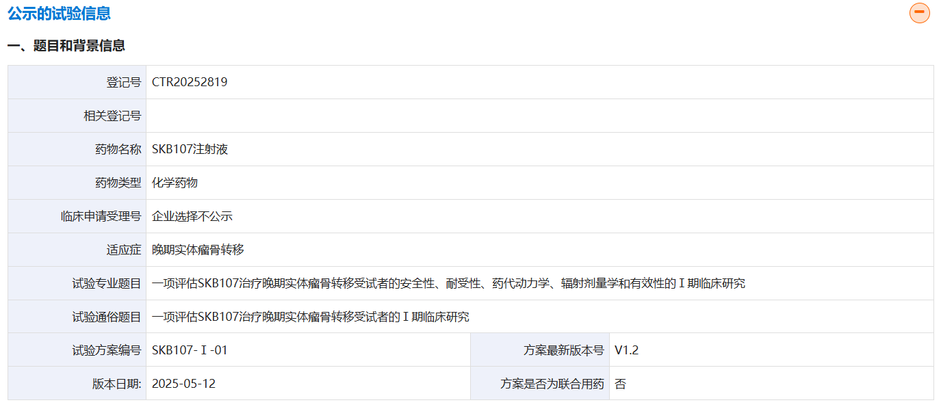Click the 方案是否为联合用药 label cell
941x407 pixels.
pos(540,384)
